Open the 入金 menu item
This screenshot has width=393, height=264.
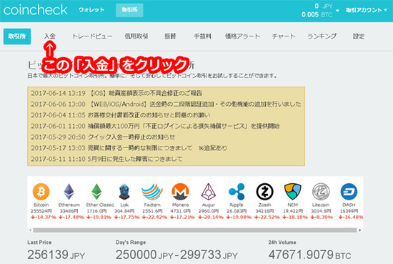[x=49, y=36]
